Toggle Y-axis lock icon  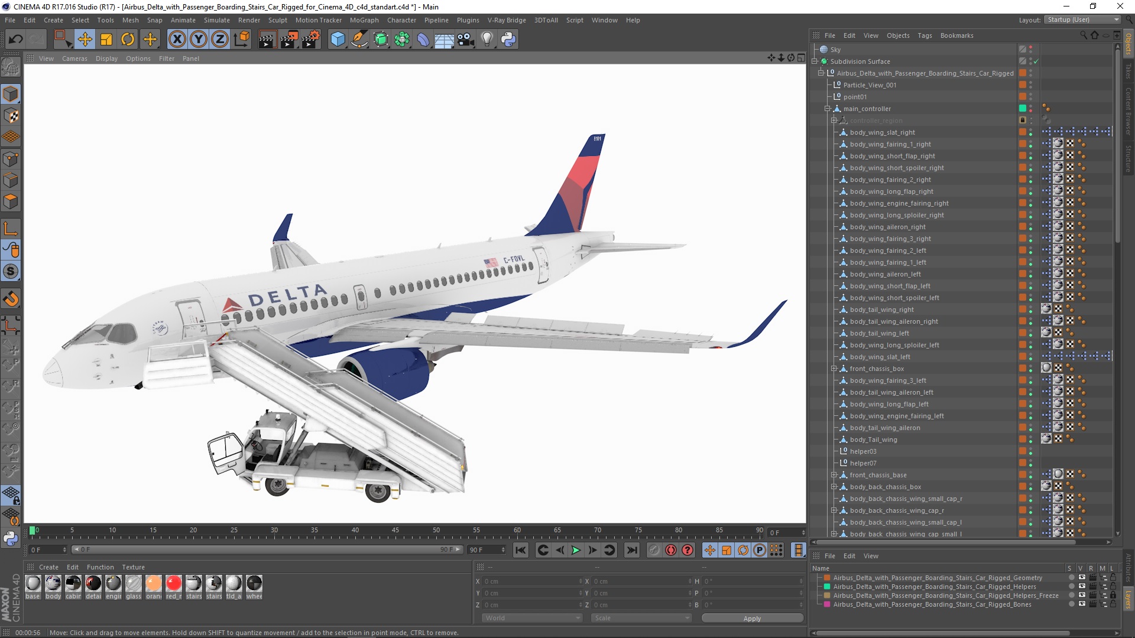(199, 40)
